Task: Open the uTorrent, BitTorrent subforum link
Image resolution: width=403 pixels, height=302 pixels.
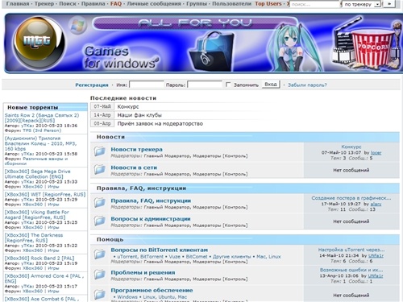Action: click(140, 257)
